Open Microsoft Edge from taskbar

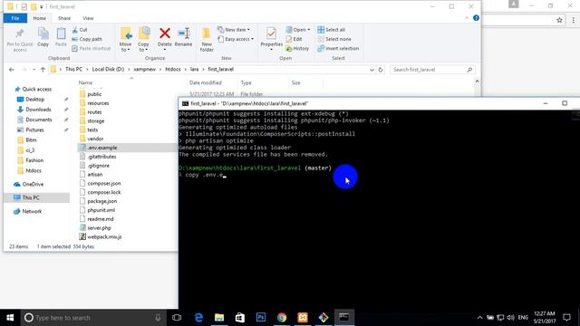point(198,318)
